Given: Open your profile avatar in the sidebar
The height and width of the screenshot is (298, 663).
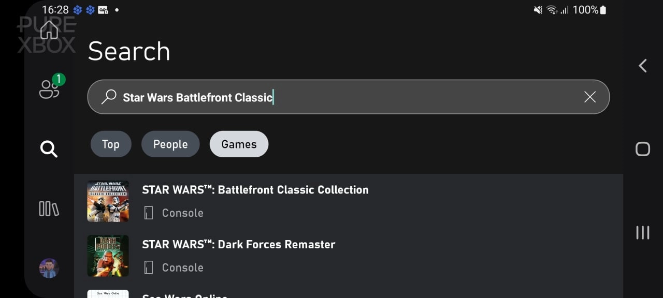Looking at the screenshot, I should click(49, 268).
